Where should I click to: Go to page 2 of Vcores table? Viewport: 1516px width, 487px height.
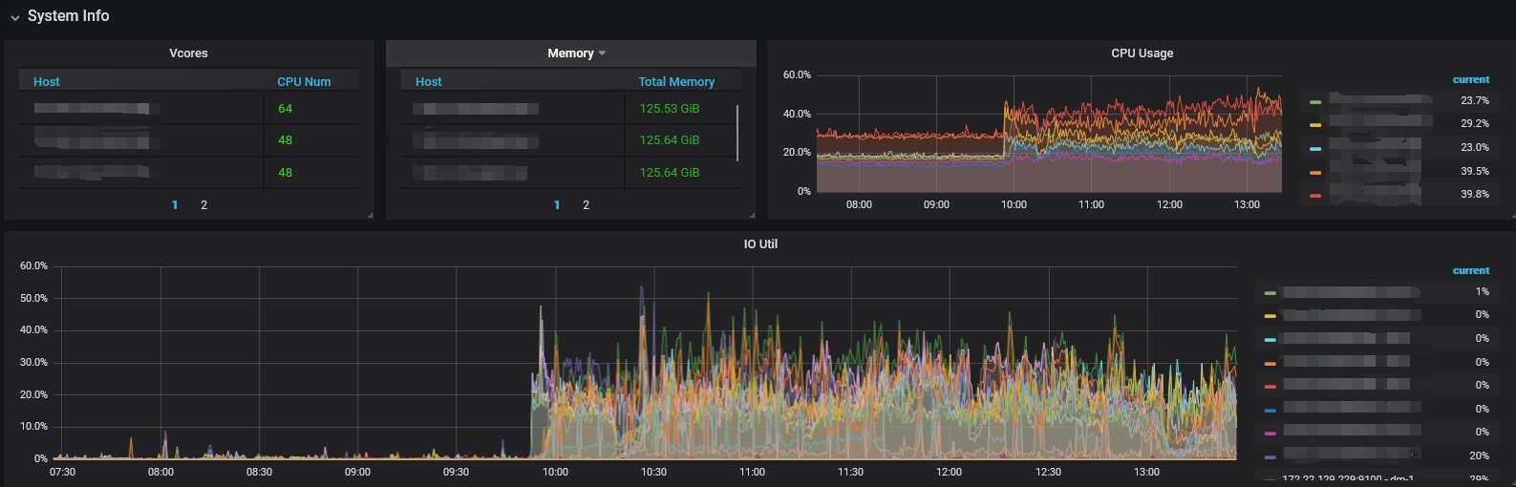203,205
